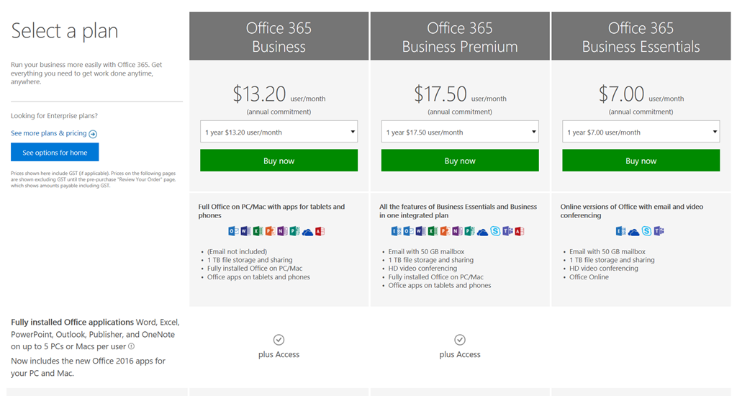The image size is (737, 396).
Task: Click the info icon beside 'Macs per user'
Action: pos(131,346)
